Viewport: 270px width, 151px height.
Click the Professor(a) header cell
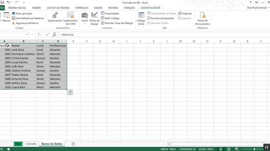58,46
